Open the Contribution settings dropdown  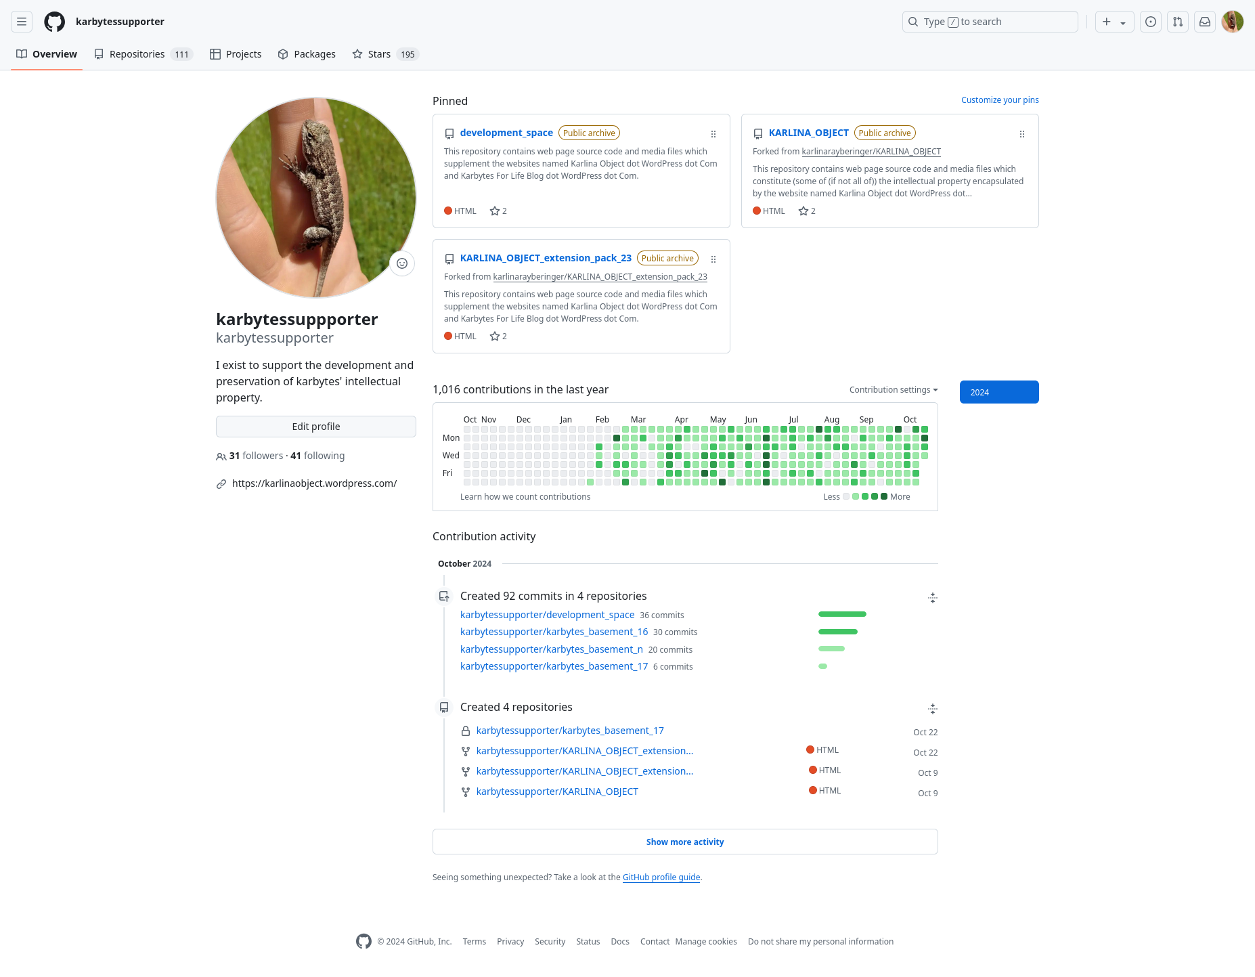(894, 390)
